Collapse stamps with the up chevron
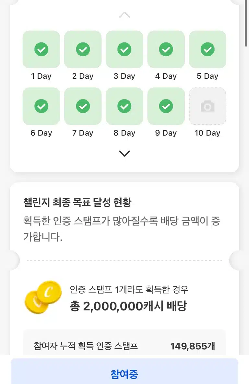 [124, 15]
